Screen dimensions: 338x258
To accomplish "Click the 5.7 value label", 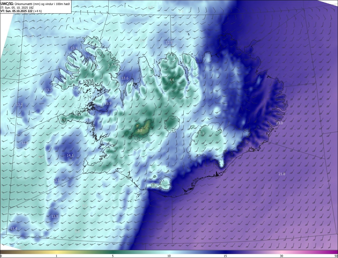I will [x=110, y=65].
